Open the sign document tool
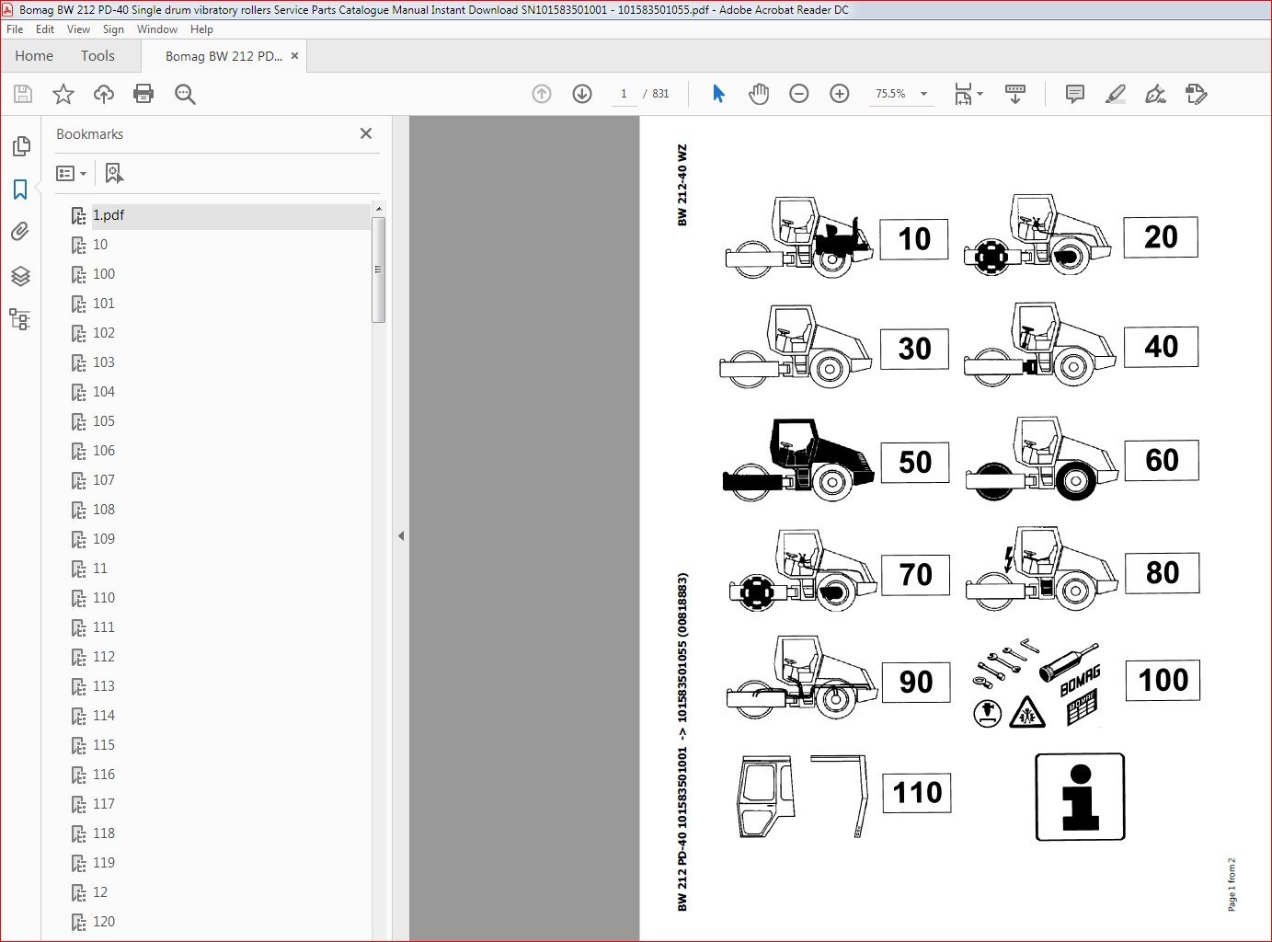The height and width of the screenshot is (942, 1272). point(1155,94)
